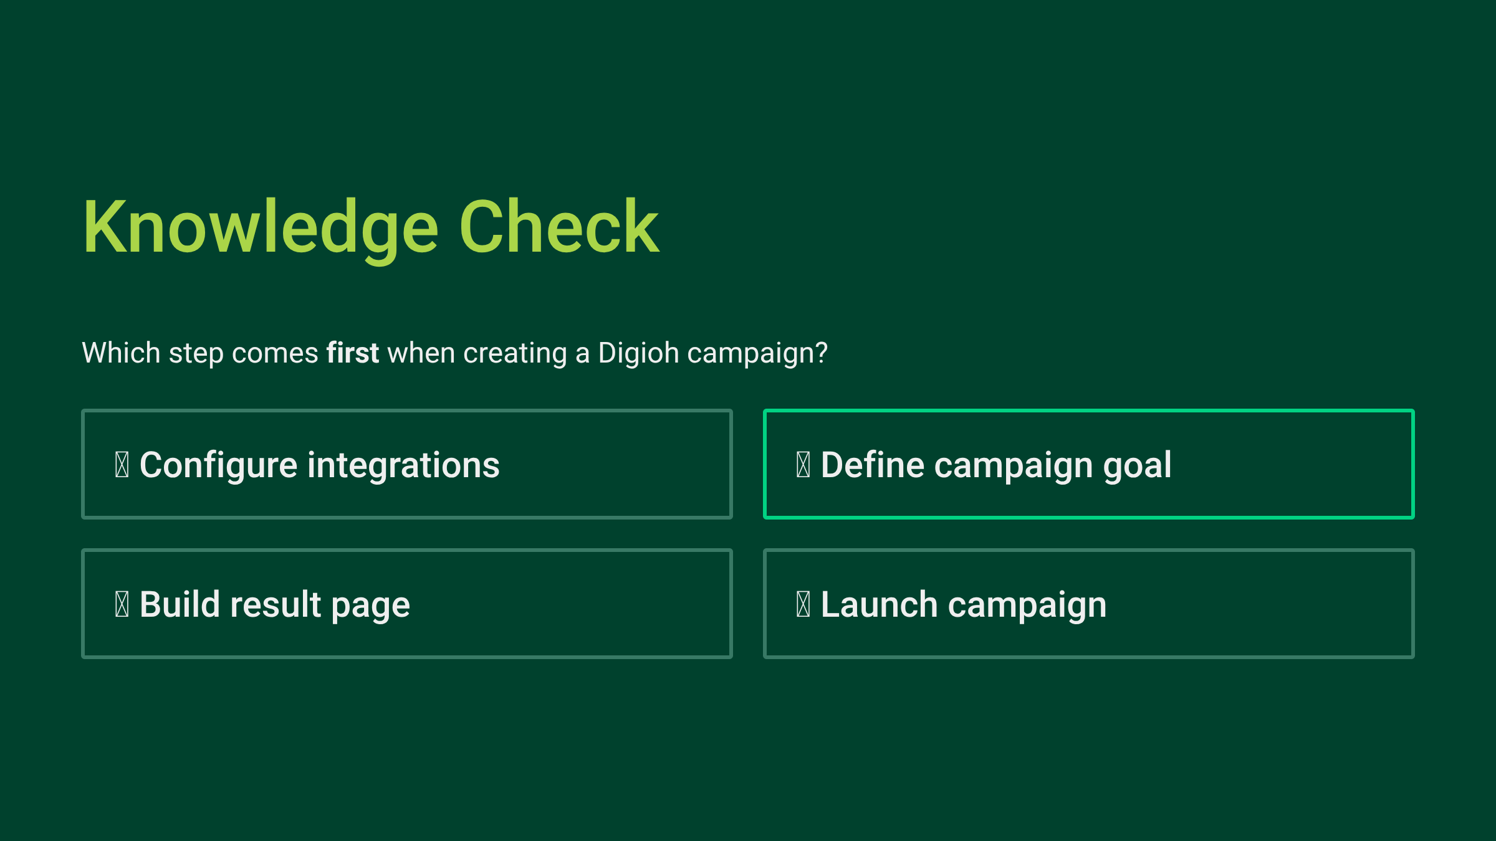Click the word 'Knowledge' in the heading
1496x841 pixels.
pyautogui.click(x=261, y=227)
